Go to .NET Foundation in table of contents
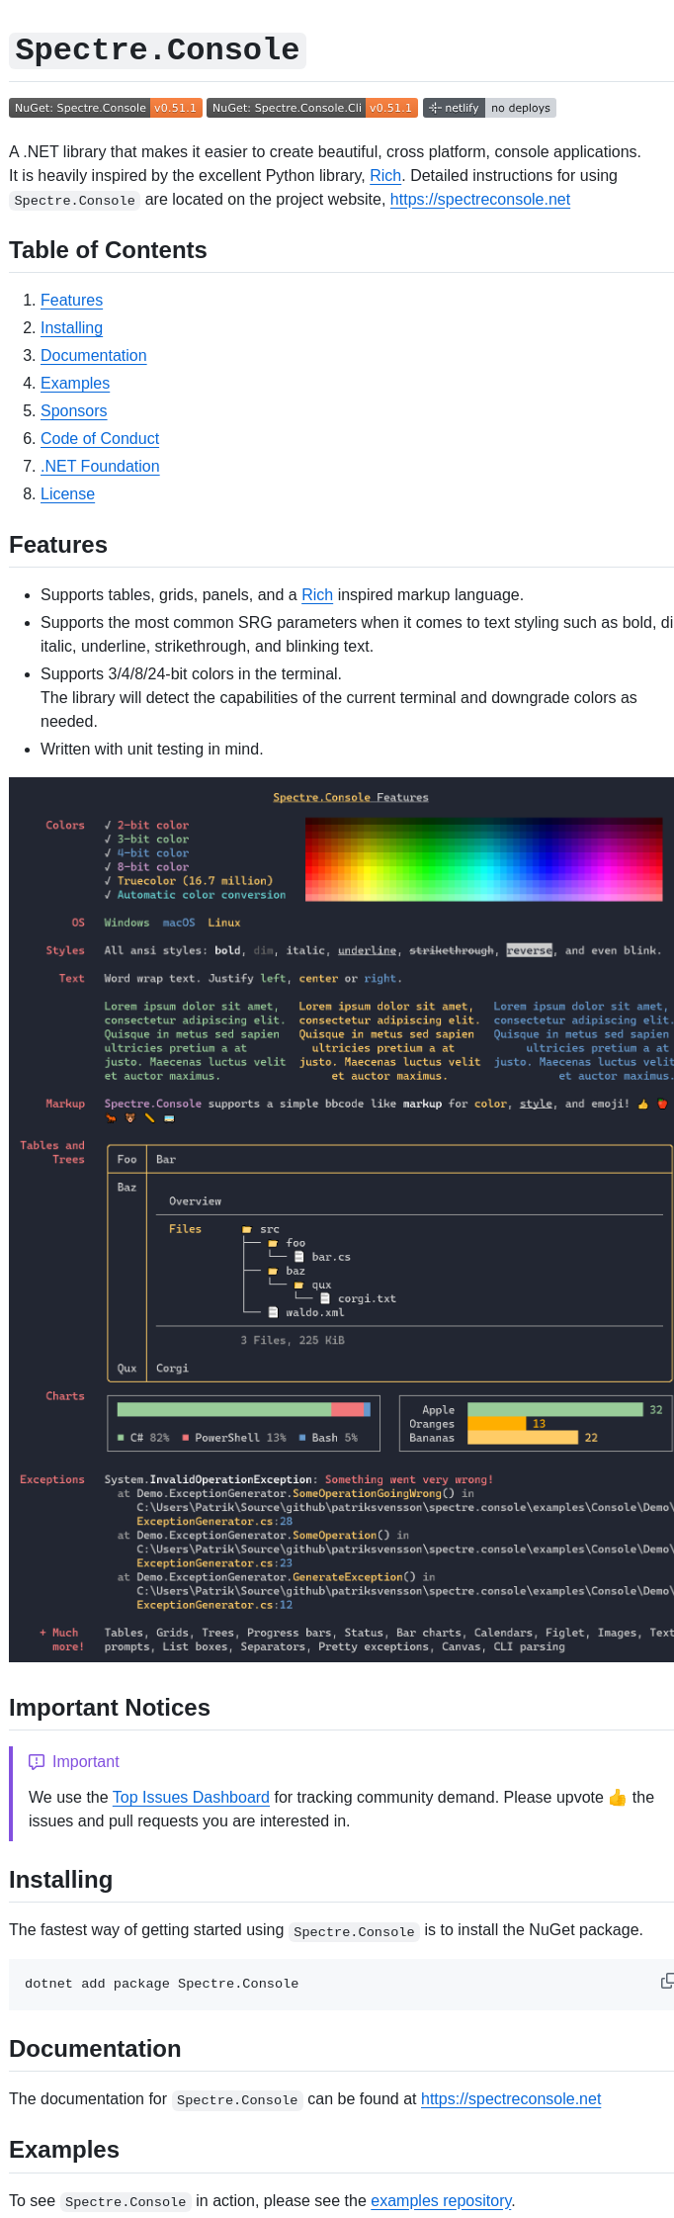Image resolution: width=674 pixels, height=2218 pixels. click(x=100, y=466)
